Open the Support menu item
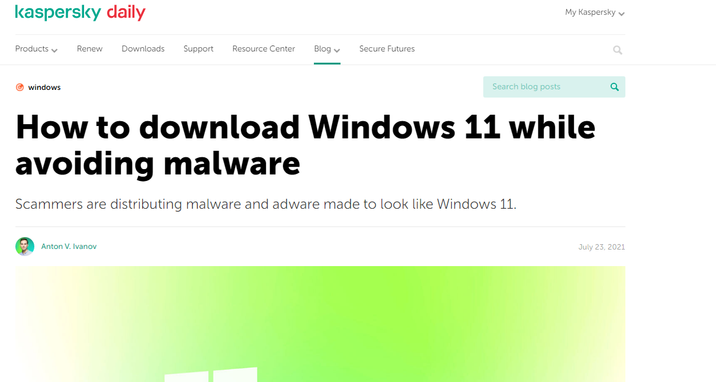The image size is (716, 382). pyautogui.click(x=198, y=49)
